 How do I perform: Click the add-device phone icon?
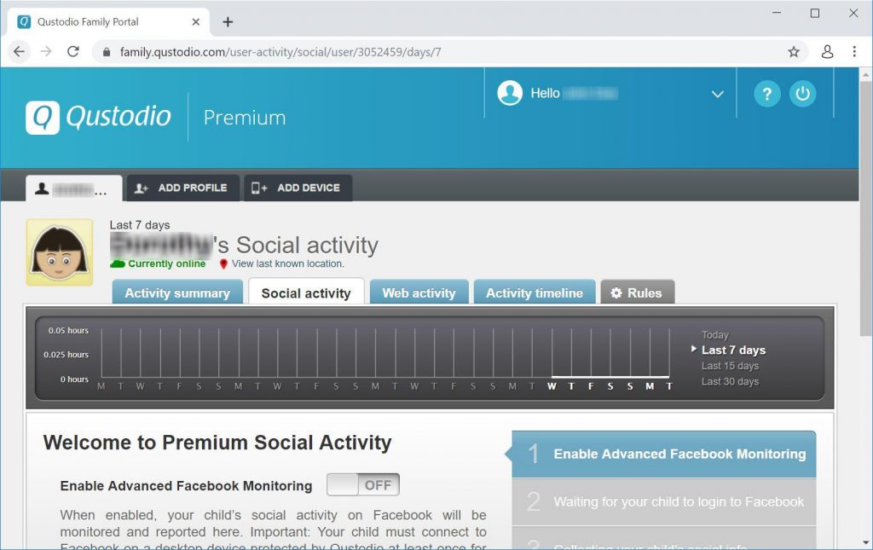tap(259, 188)
